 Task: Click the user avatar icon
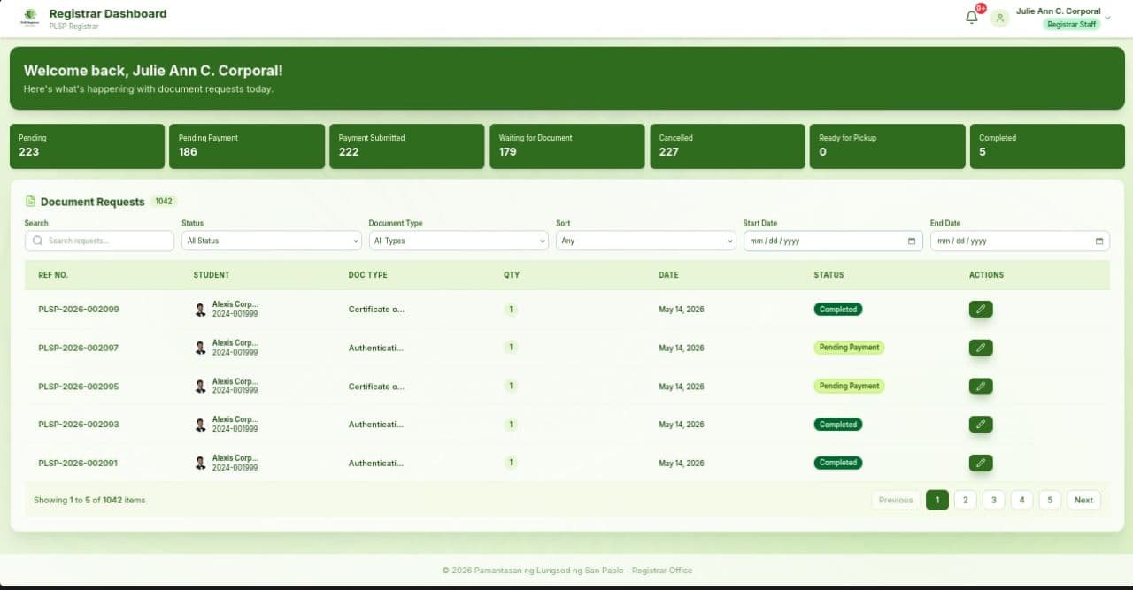pos(1000,18)
